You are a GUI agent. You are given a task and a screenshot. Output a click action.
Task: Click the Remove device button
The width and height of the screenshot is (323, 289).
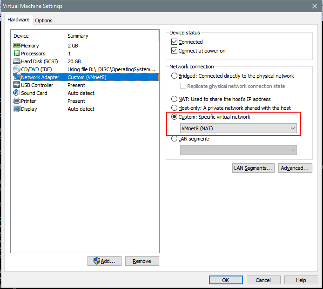click(142, 261)
